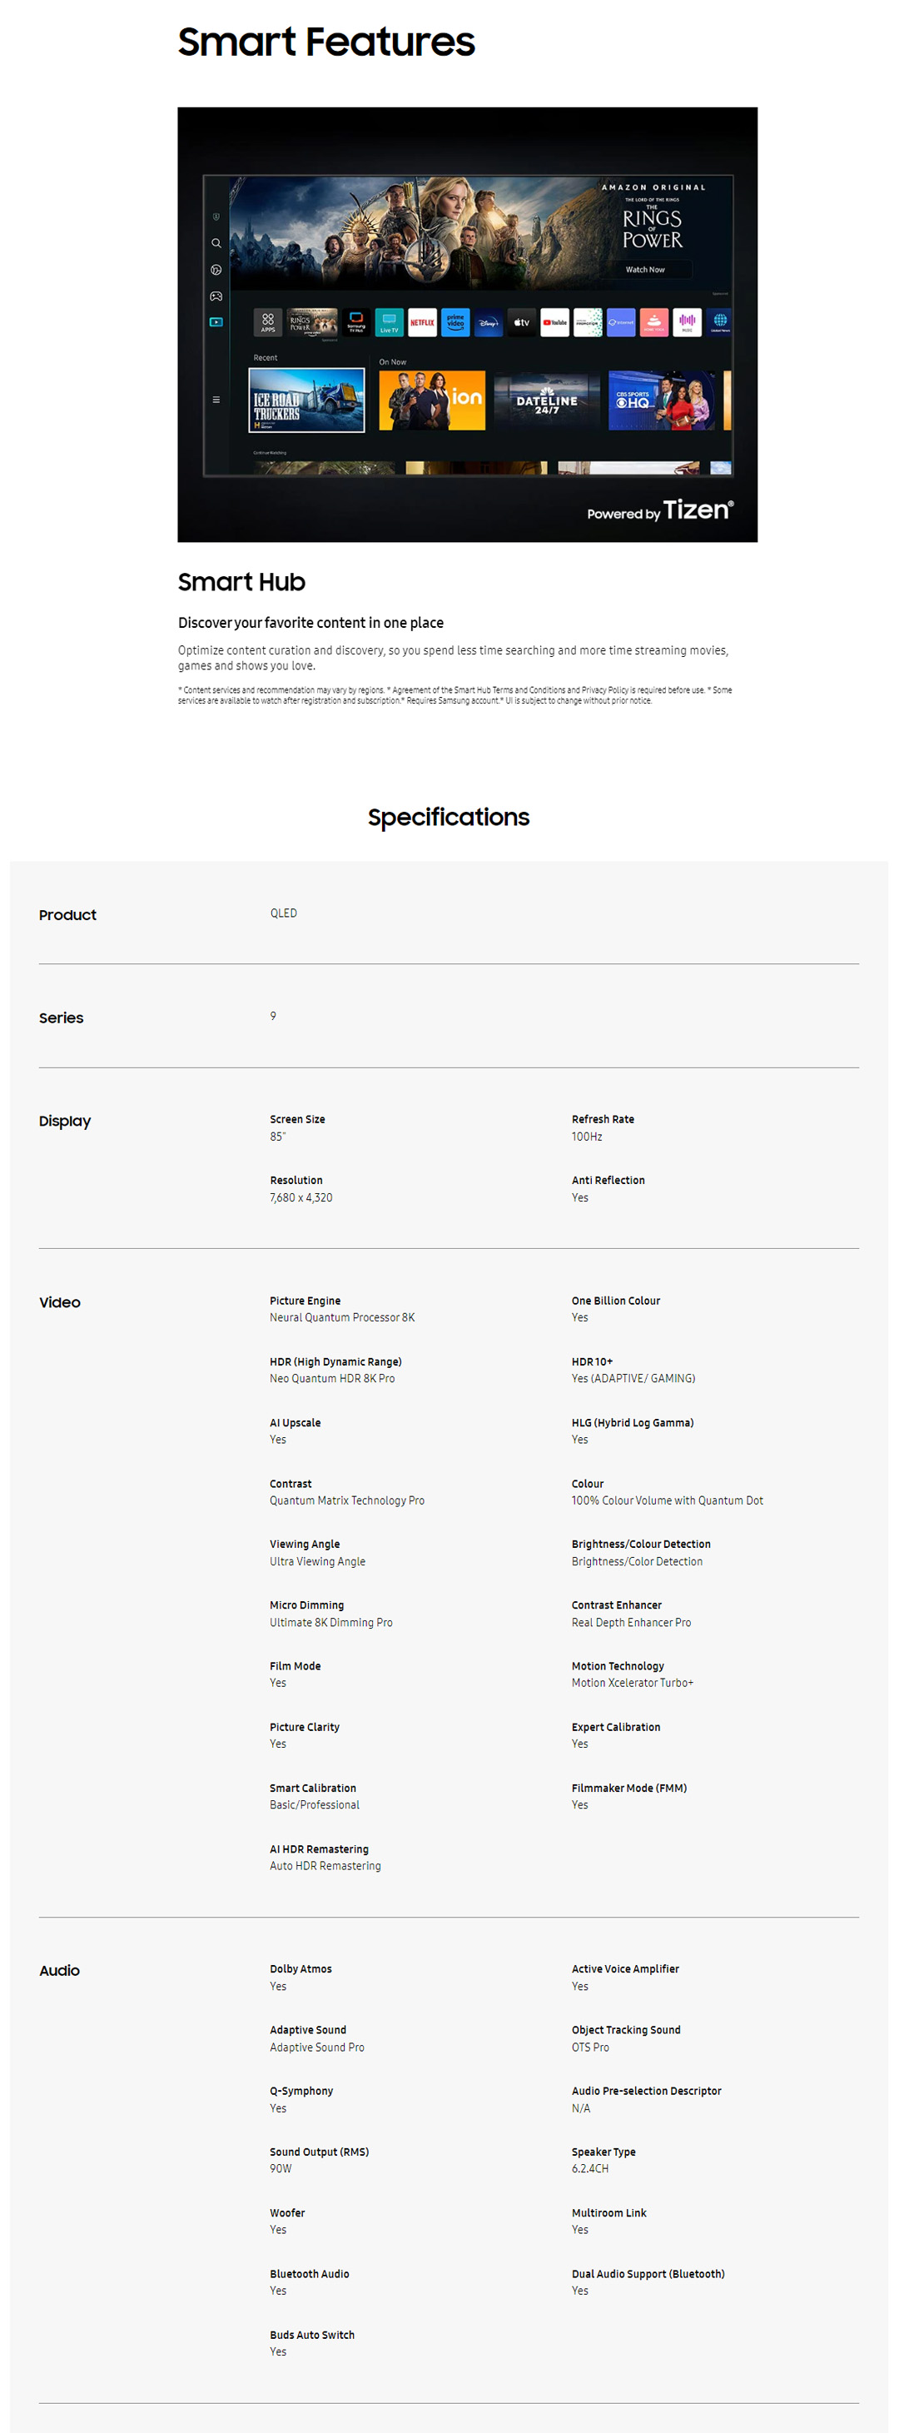Select the Ice Road Truckers thumbnail
Image resolution: width=899 pixels, height=2433 pixels.
(x=307, y=401)
